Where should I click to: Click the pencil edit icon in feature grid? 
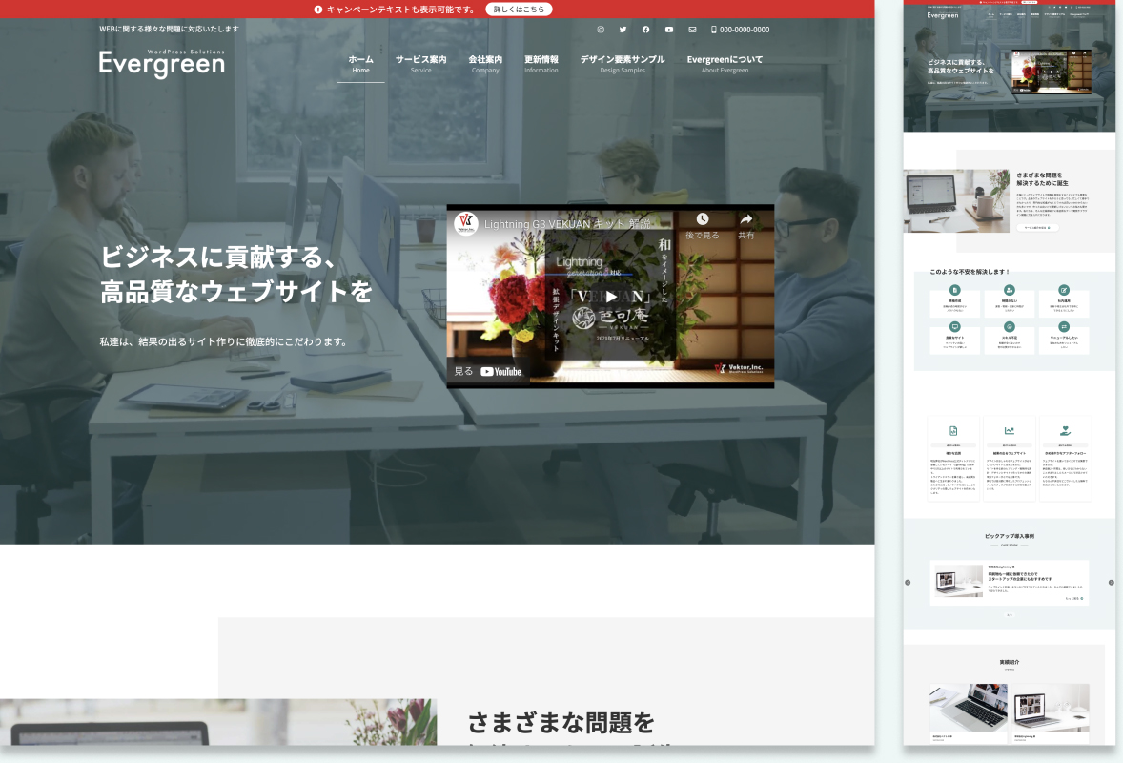(1064, 290)
